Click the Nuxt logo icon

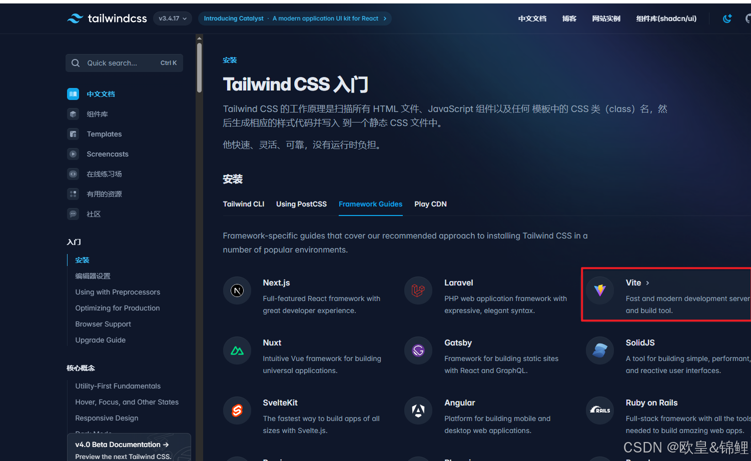point(237,350)
